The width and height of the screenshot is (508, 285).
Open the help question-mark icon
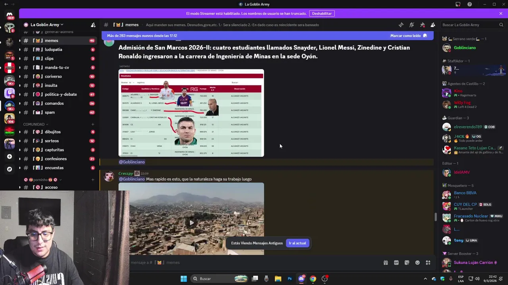coord(470,4)
